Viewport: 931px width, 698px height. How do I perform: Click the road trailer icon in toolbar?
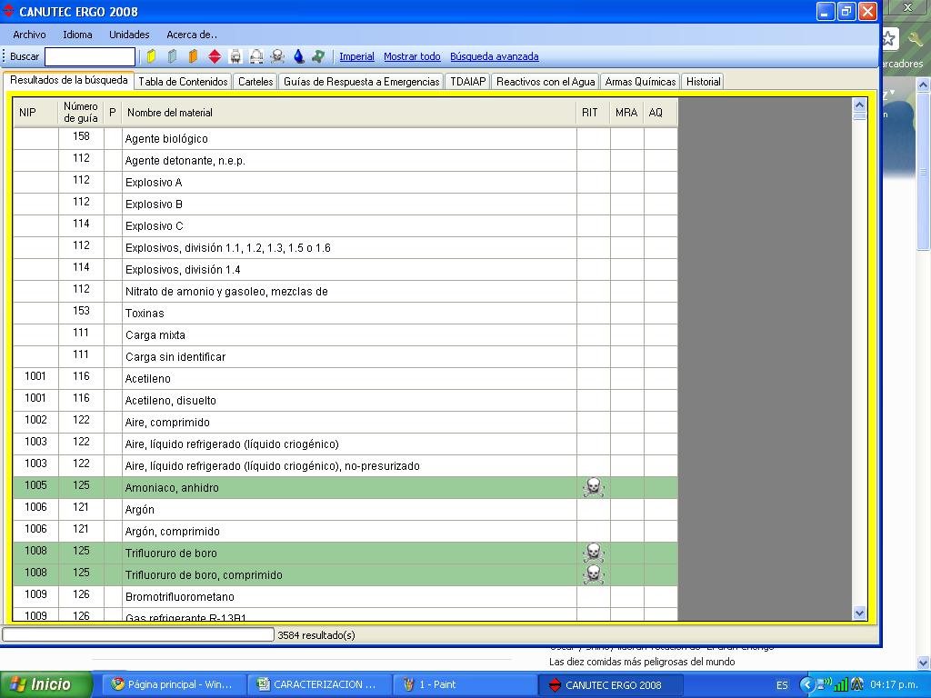pos(255,56)
